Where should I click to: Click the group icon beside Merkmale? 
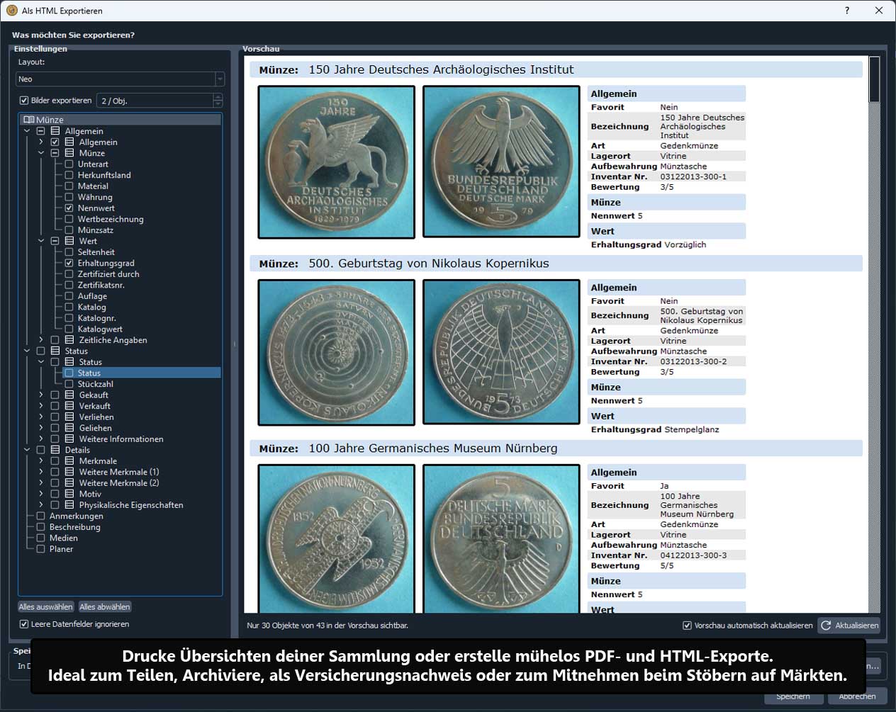point(69,461)
